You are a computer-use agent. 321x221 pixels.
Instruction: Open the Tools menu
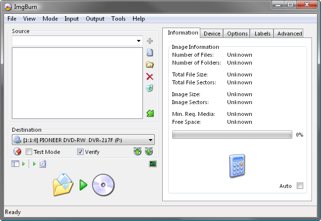[118, 19]
